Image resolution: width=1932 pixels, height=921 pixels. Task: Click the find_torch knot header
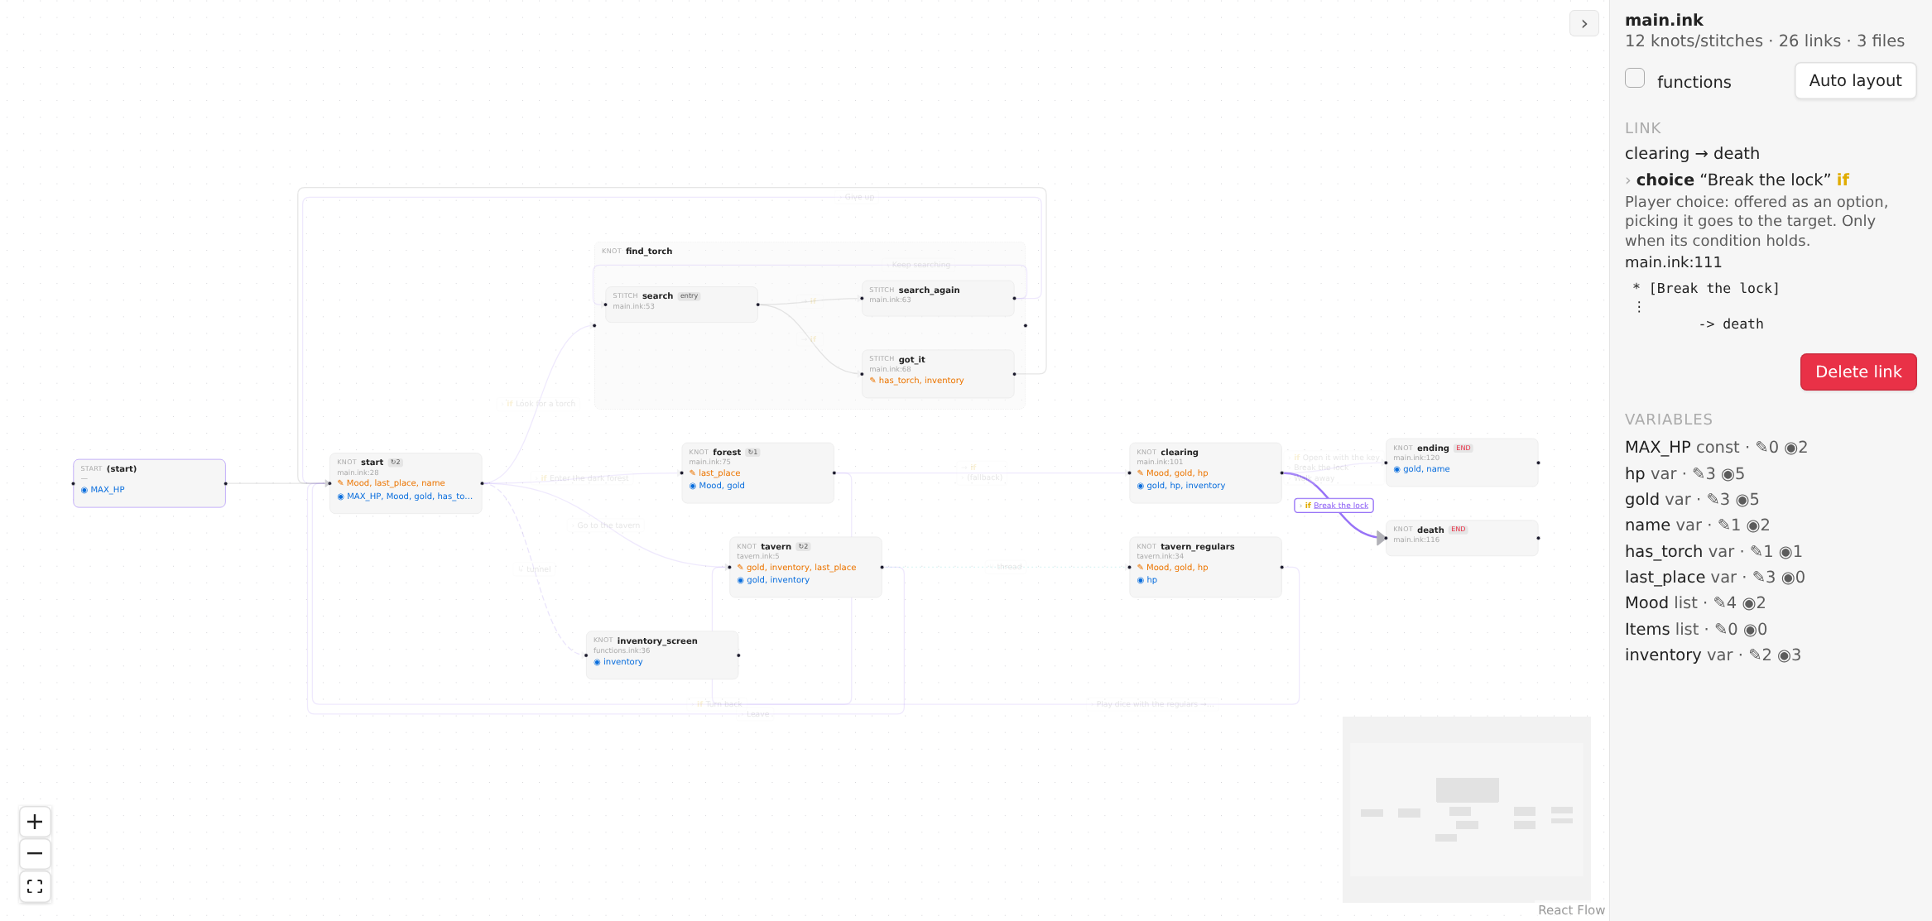coord(649,252)
